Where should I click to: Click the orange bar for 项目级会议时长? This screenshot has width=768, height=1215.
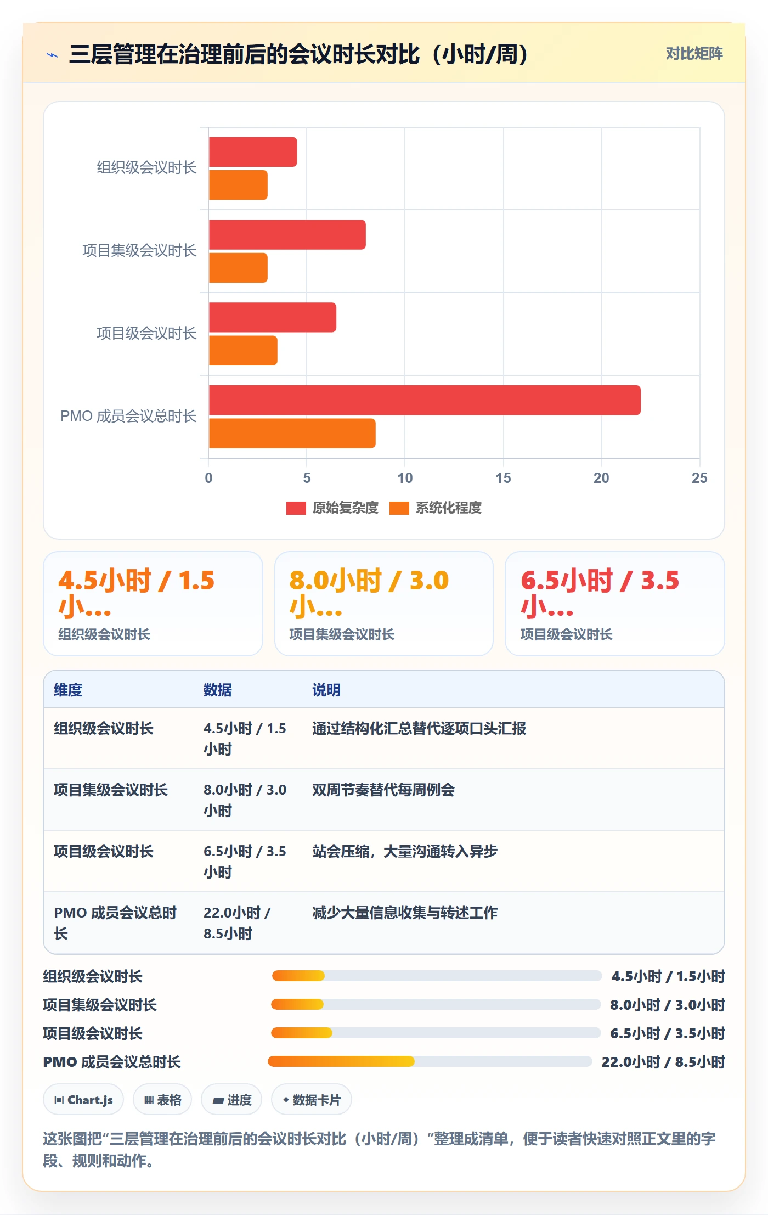coord(243,351)
